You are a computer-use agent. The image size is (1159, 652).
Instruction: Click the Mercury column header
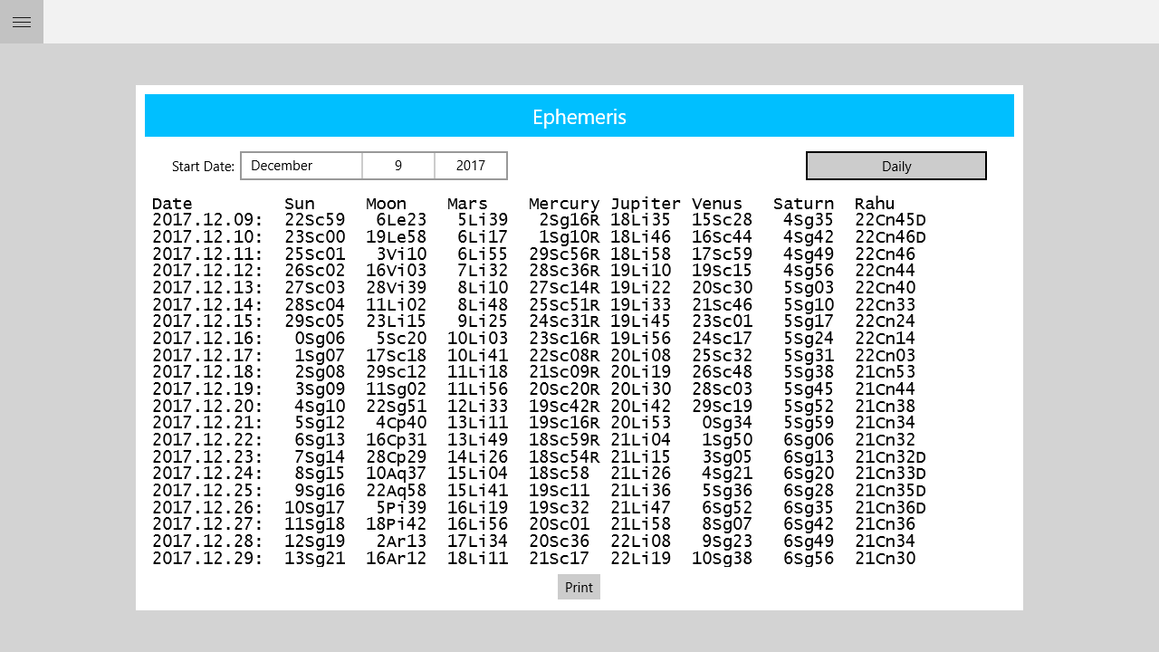[x=564, y=204]
